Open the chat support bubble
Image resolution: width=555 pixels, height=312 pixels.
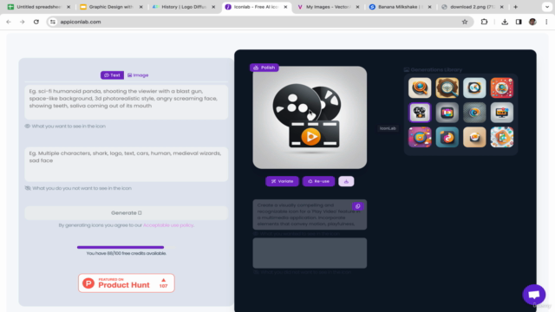coord(534,295)
